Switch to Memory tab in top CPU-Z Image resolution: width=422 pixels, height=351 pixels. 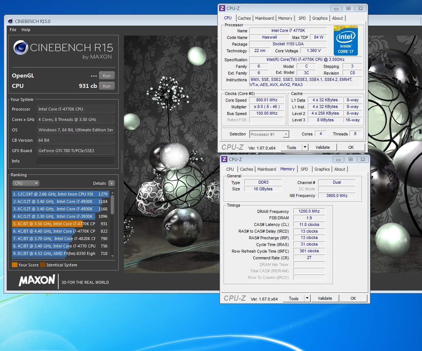coord(285,18)
